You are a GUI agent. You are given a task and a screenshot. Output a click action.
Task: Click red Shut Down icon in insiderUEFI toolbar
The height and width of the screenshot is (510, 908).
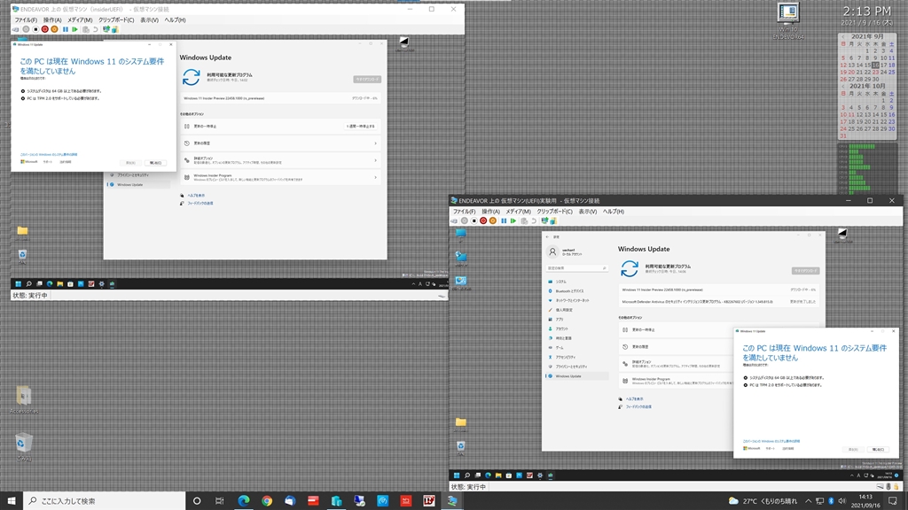tap(44, 29)
